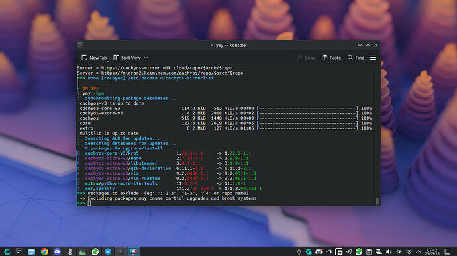The height and width of the screenshot is (256, 457).
Task: Click the screenshot tool taskbar entry
Action: coord(134,251)
